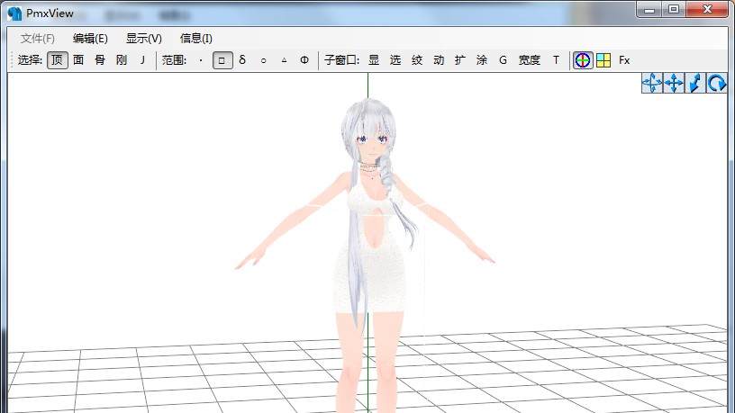Open the 编辑(E) menu
Viewport: 735px width, 413px height.
tap(90, 38)
